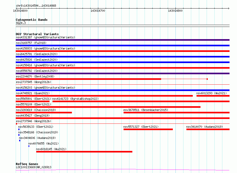Click the esv2204670 end square marker
The image size is (237, 173).
pyautogui.click(x=207, y=79)
